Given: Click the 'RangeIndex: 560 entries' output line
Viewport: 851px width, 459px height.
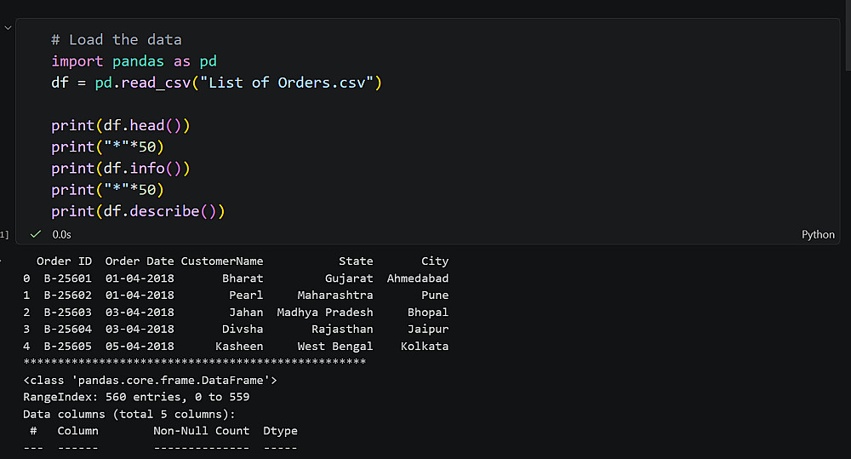Looking at the screenshot, I should (x=136, y=398).
